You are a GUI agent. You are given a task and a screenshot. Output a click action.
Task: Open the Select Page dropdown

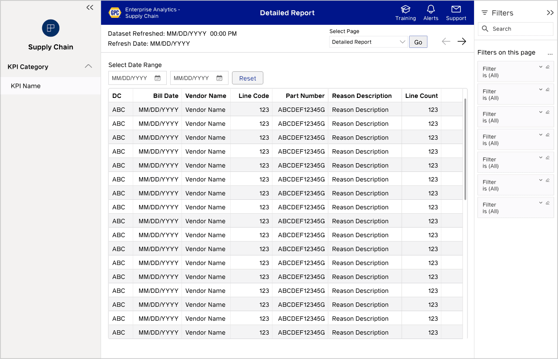(369, 42)
